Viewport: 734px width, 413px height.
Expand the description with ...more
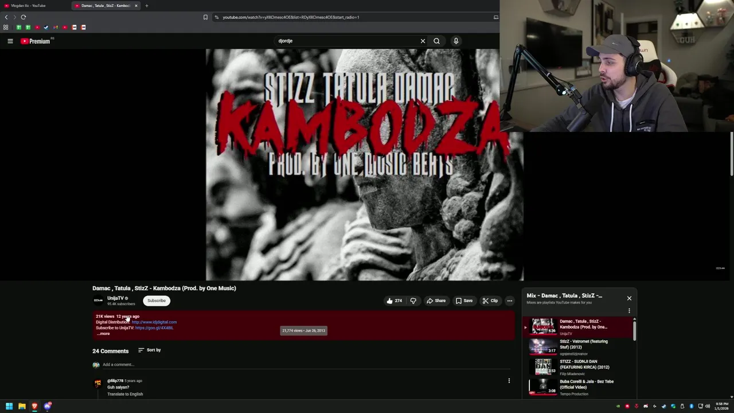103,334
